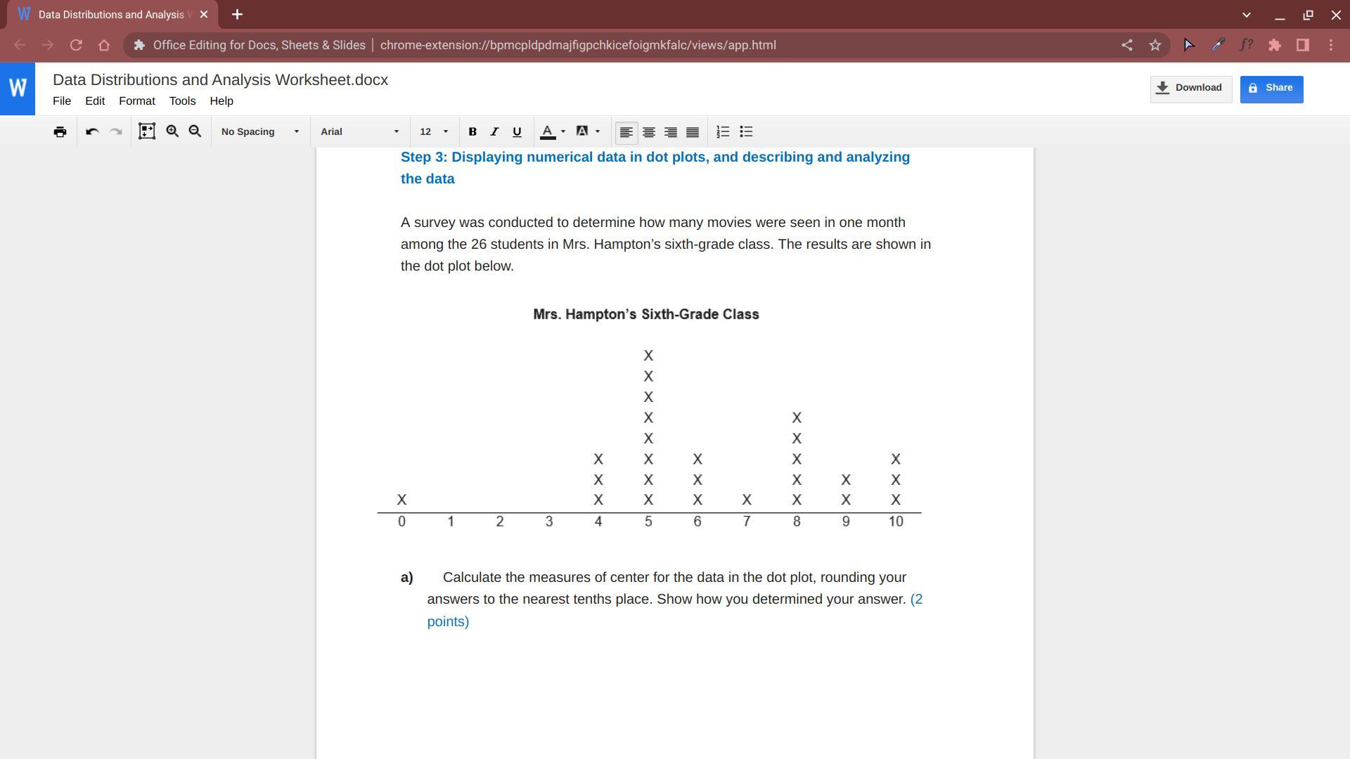Click the Zoom out magnifier
The width and height of the screenshot is (1350, 759).
click(195, 132)
